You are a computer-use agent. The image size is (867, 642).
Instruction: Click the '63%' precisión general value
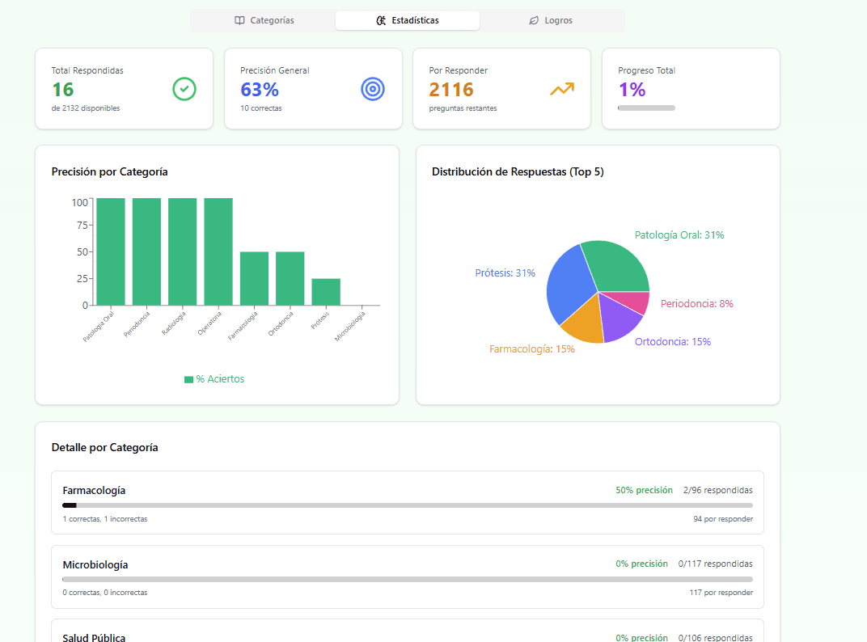point(260,90)
